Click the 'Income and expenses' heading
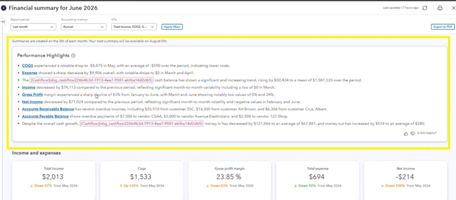Viewport: 456px width, 200px height. (36, 153)
